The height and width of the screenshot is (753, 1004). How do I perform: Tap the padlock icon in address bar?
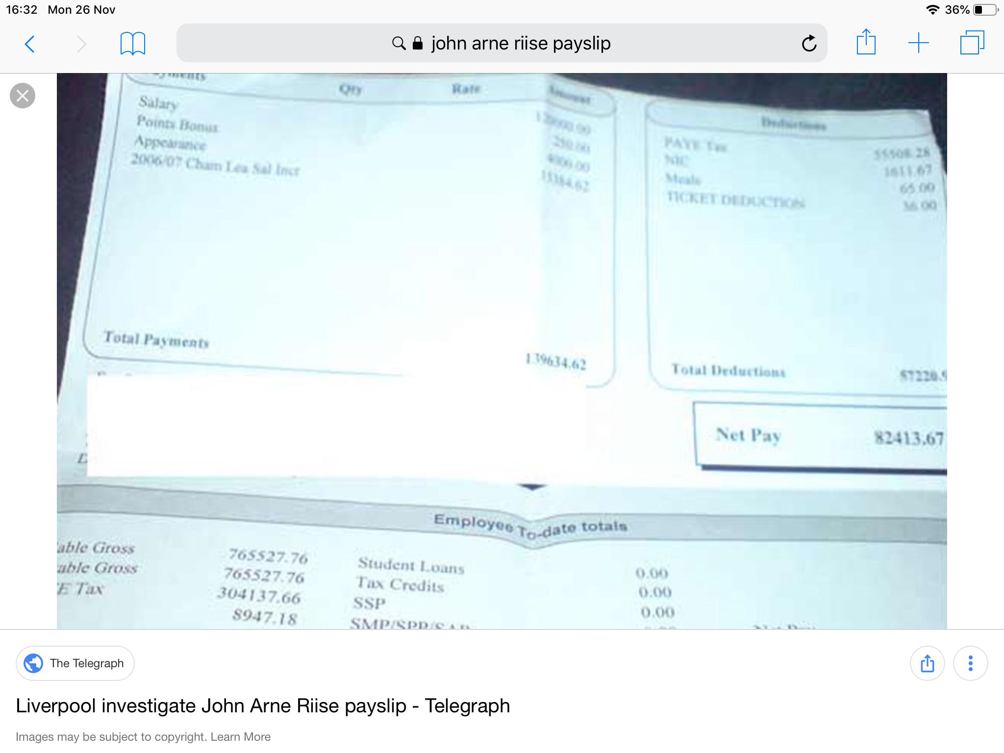(418, 43)
